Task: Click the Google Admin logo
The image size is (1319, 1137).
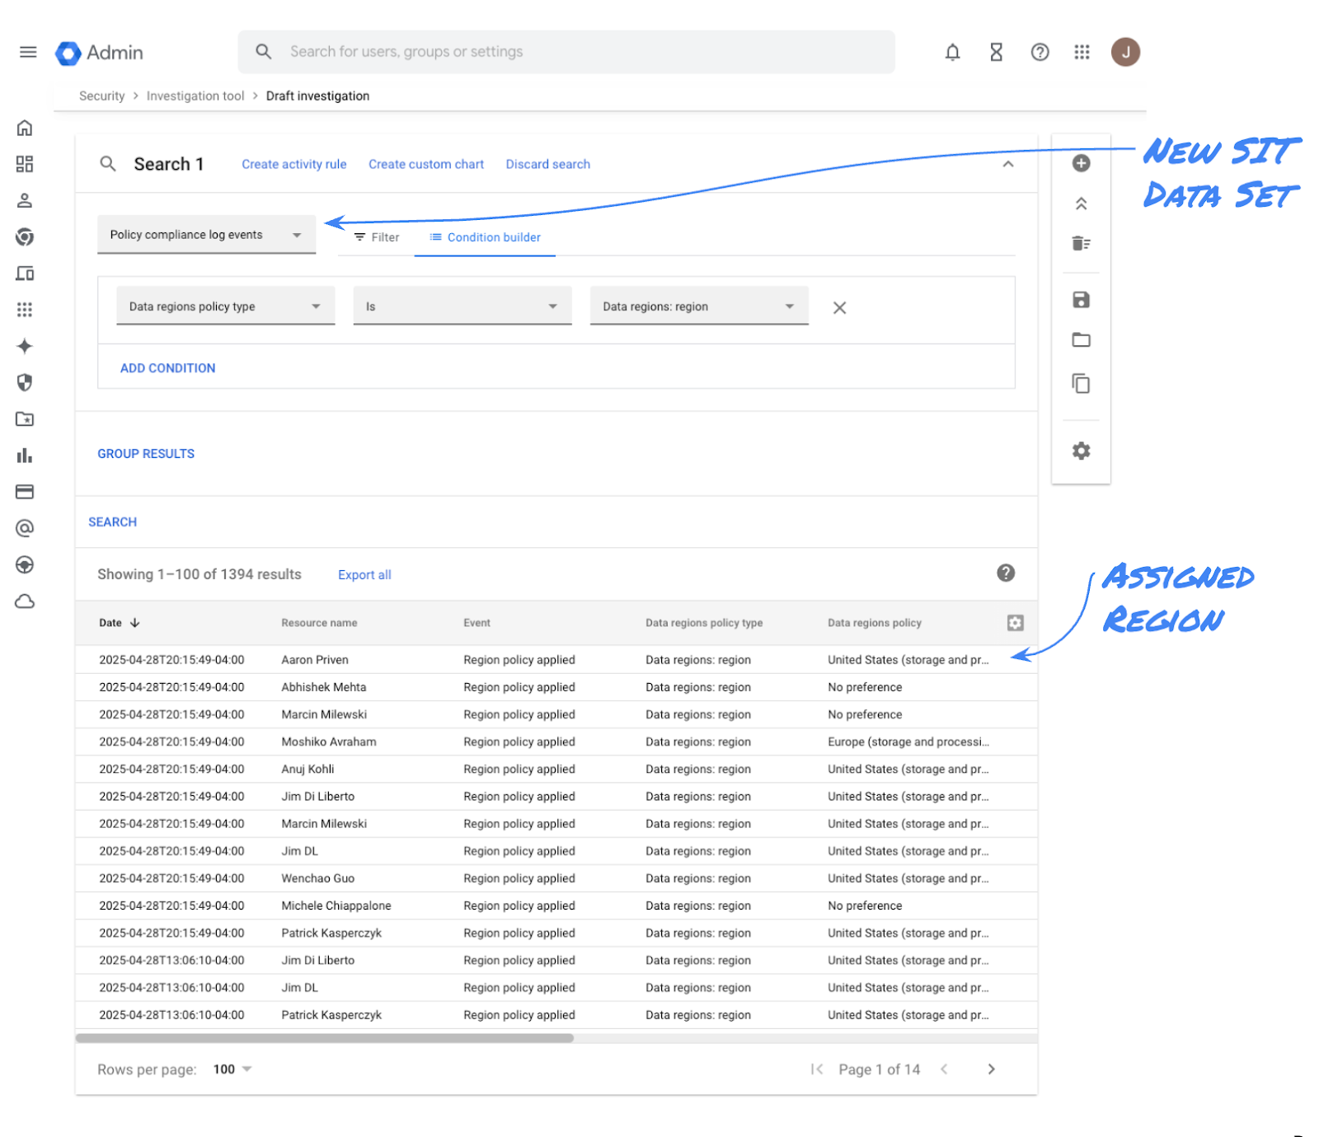Action: (x=99, y=53)
